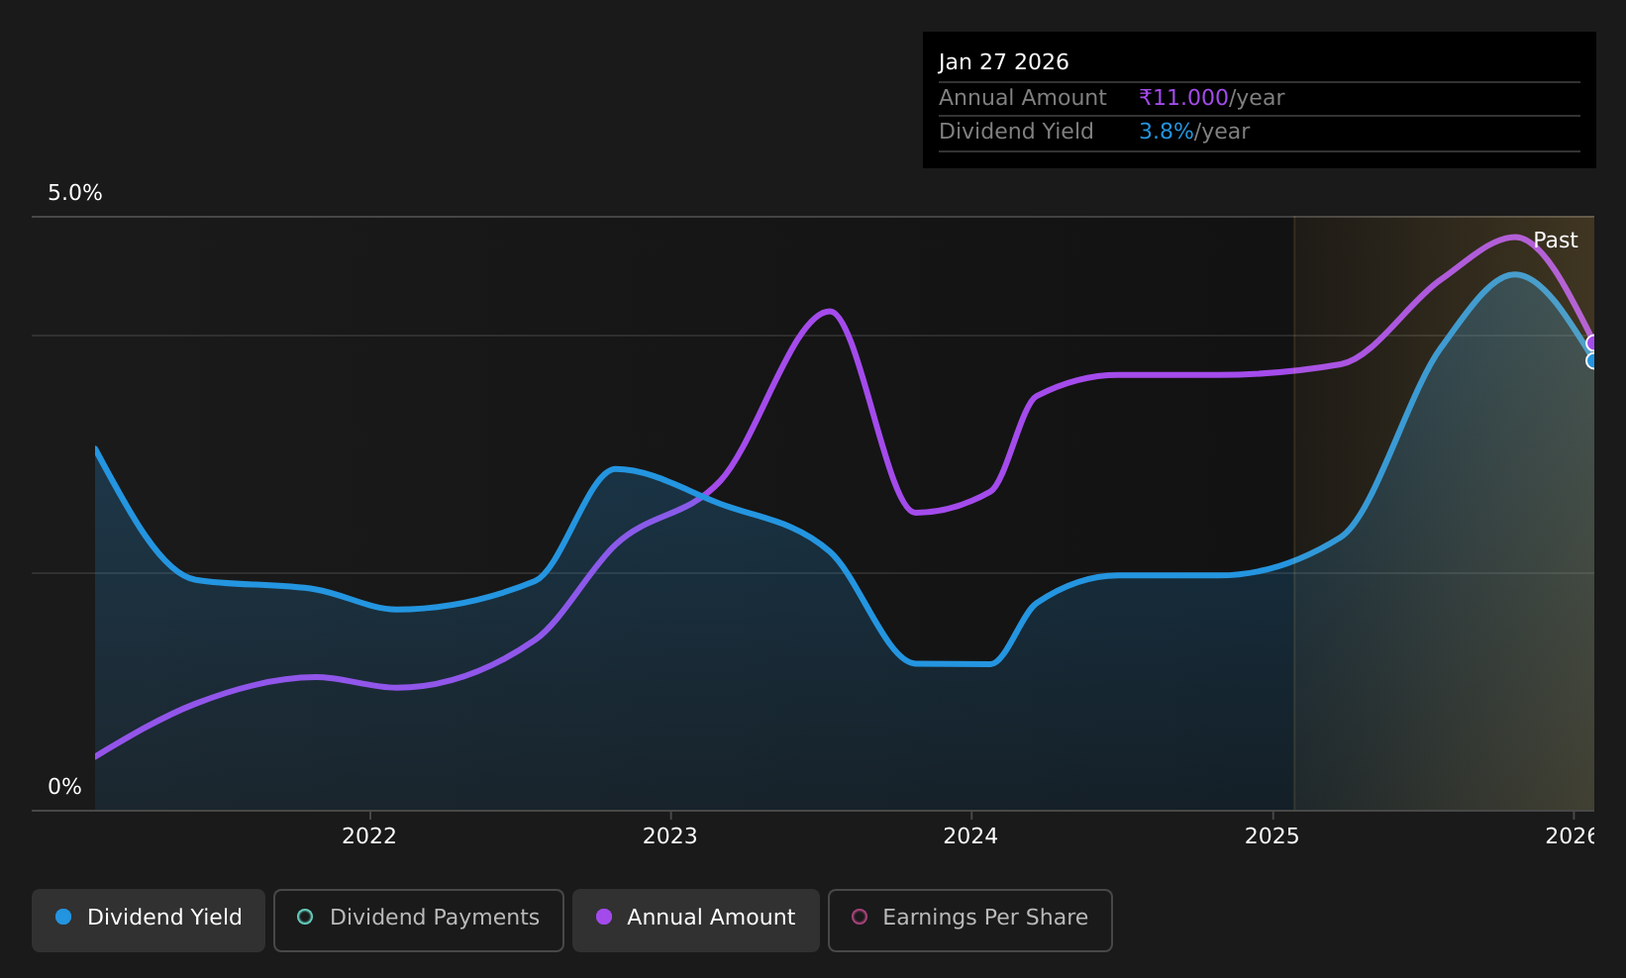Click the 2022 x-axis label

pos(369,836)
